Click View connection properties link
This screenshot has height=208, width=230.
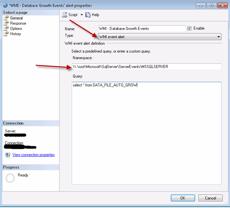34,155
